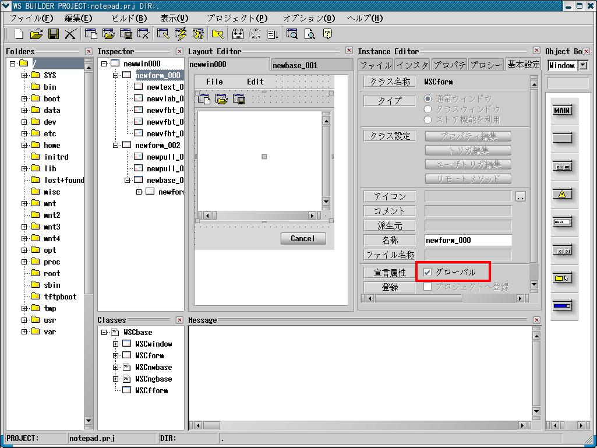Collapse the WSCbase node in Classes
Screen dimensions: 597x448
[104, 332]
